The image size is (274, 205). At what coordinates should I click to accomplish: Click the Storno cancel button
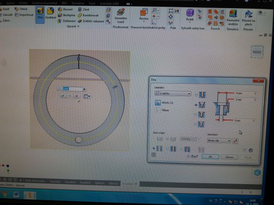tap(229, 157)
